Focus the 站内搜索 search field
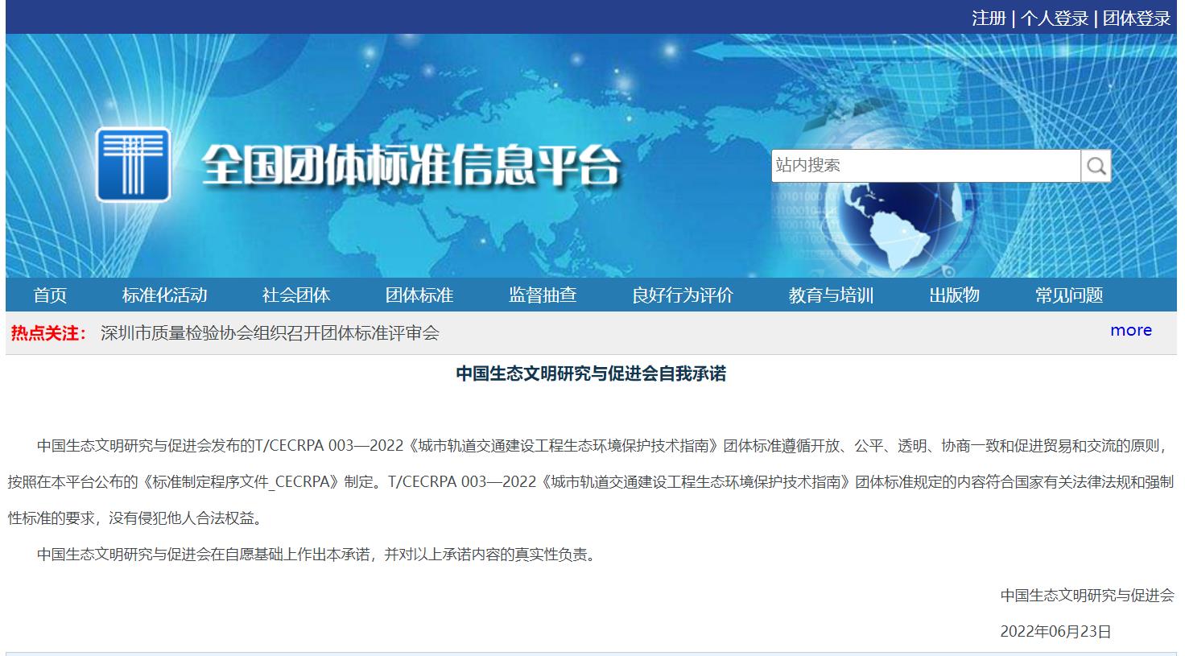Screen dimensions: 1185x656 (925, 166)
